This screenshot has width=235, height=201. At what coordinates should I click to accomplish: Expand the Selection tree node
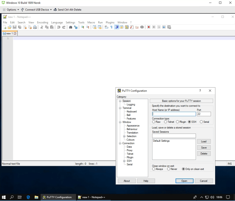124,136
